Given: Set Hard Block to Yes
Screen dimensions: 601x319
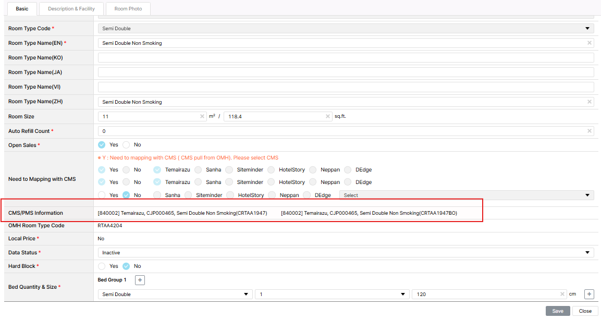Looking at the screenshot, I should (102, 266).
